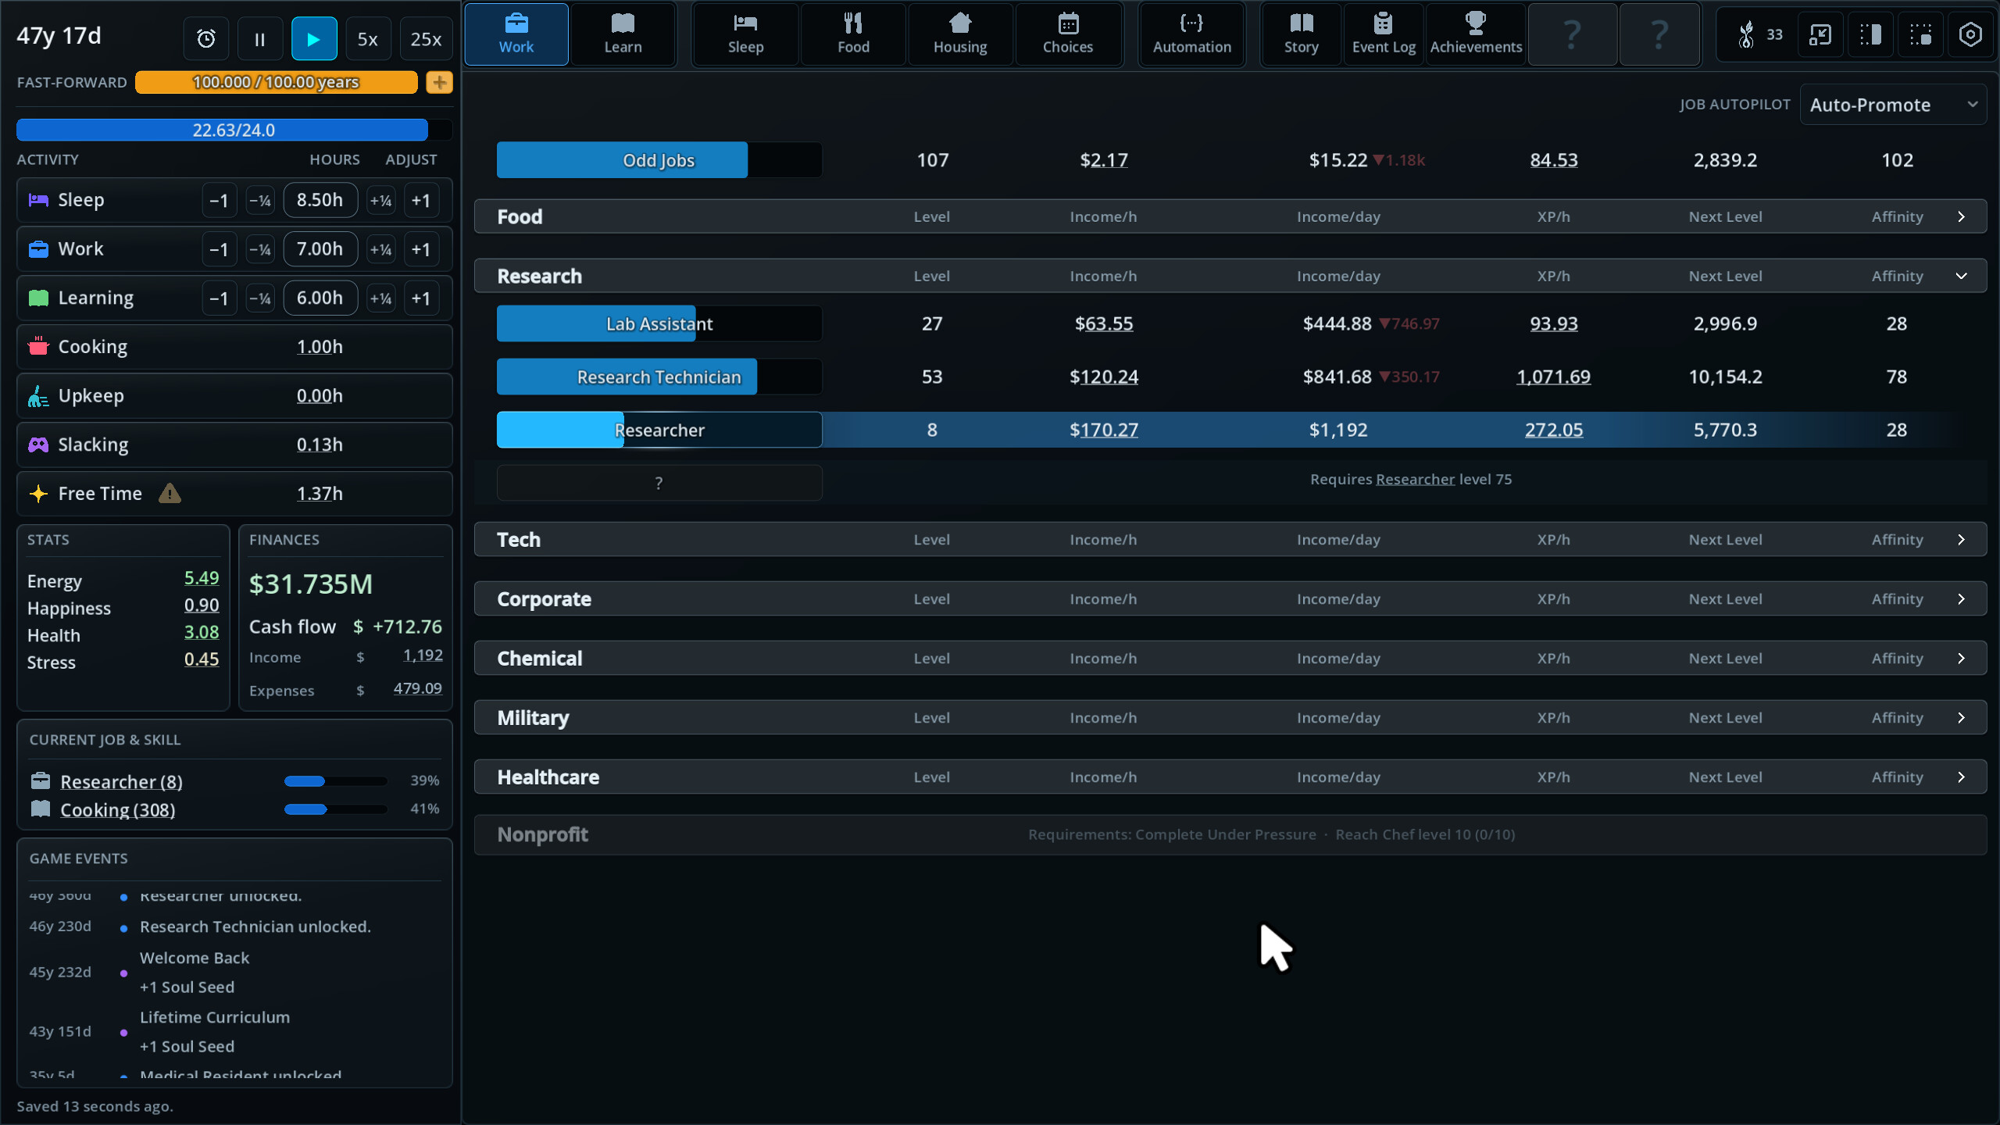This screenshot has width=2000, height=1125.
Task: Toggle the side panel layout icon
Action: point(1870,34)
